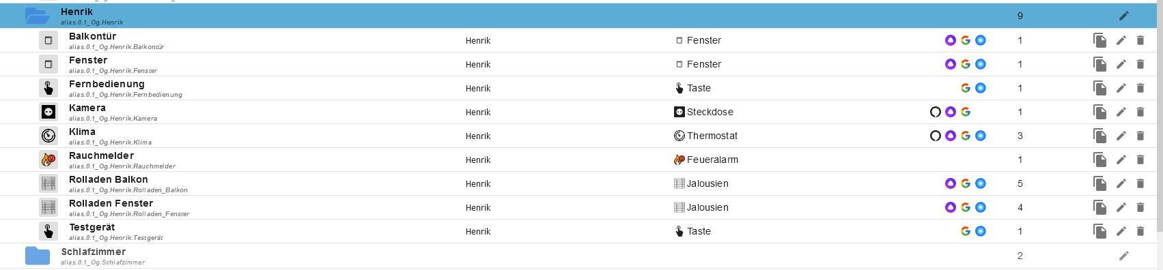1163x270 pixels.
Task: Edit the Klima thermostat device
Action: (x=1121, y=136)
